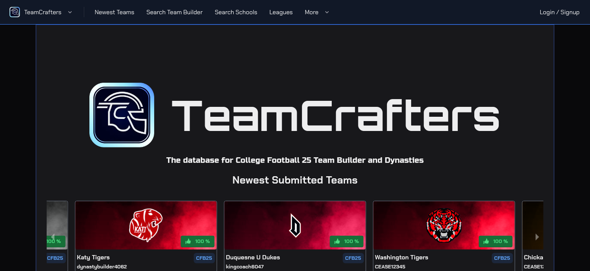Screen dimensions: 590x271
Task: Open the Washington Tigers banner
Action: tap(444, 225)
